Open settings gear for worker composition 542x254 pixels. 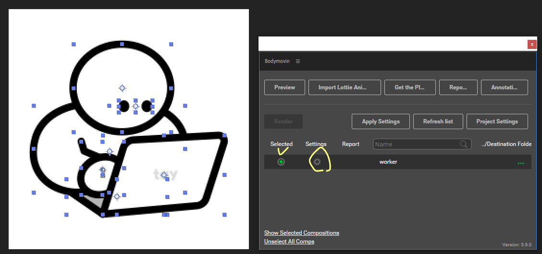(x=317, y=162)
